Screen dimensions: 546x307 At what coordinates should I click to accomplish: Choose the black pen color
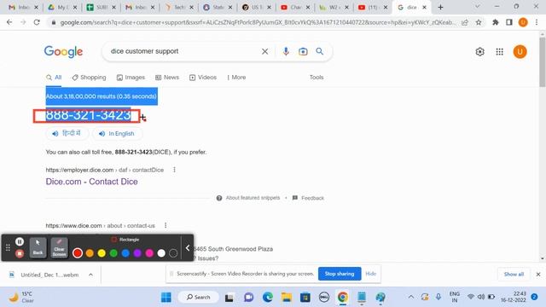click(x=173, y=253)
